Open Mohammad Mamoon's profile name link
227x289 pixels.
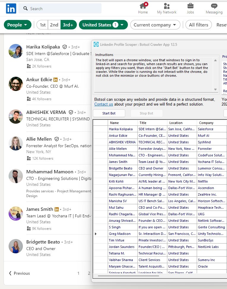click(50, 172)
